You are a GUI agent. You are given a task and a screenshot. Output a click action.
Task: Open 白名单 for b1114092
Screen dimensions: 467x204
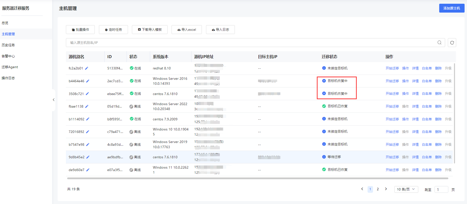pos(427,119)
